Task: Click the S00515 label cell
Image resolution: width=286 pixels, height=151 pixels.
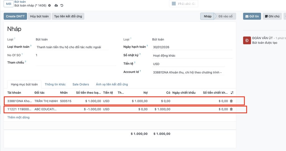Action: pyautogui.click(x=66, y=101)
